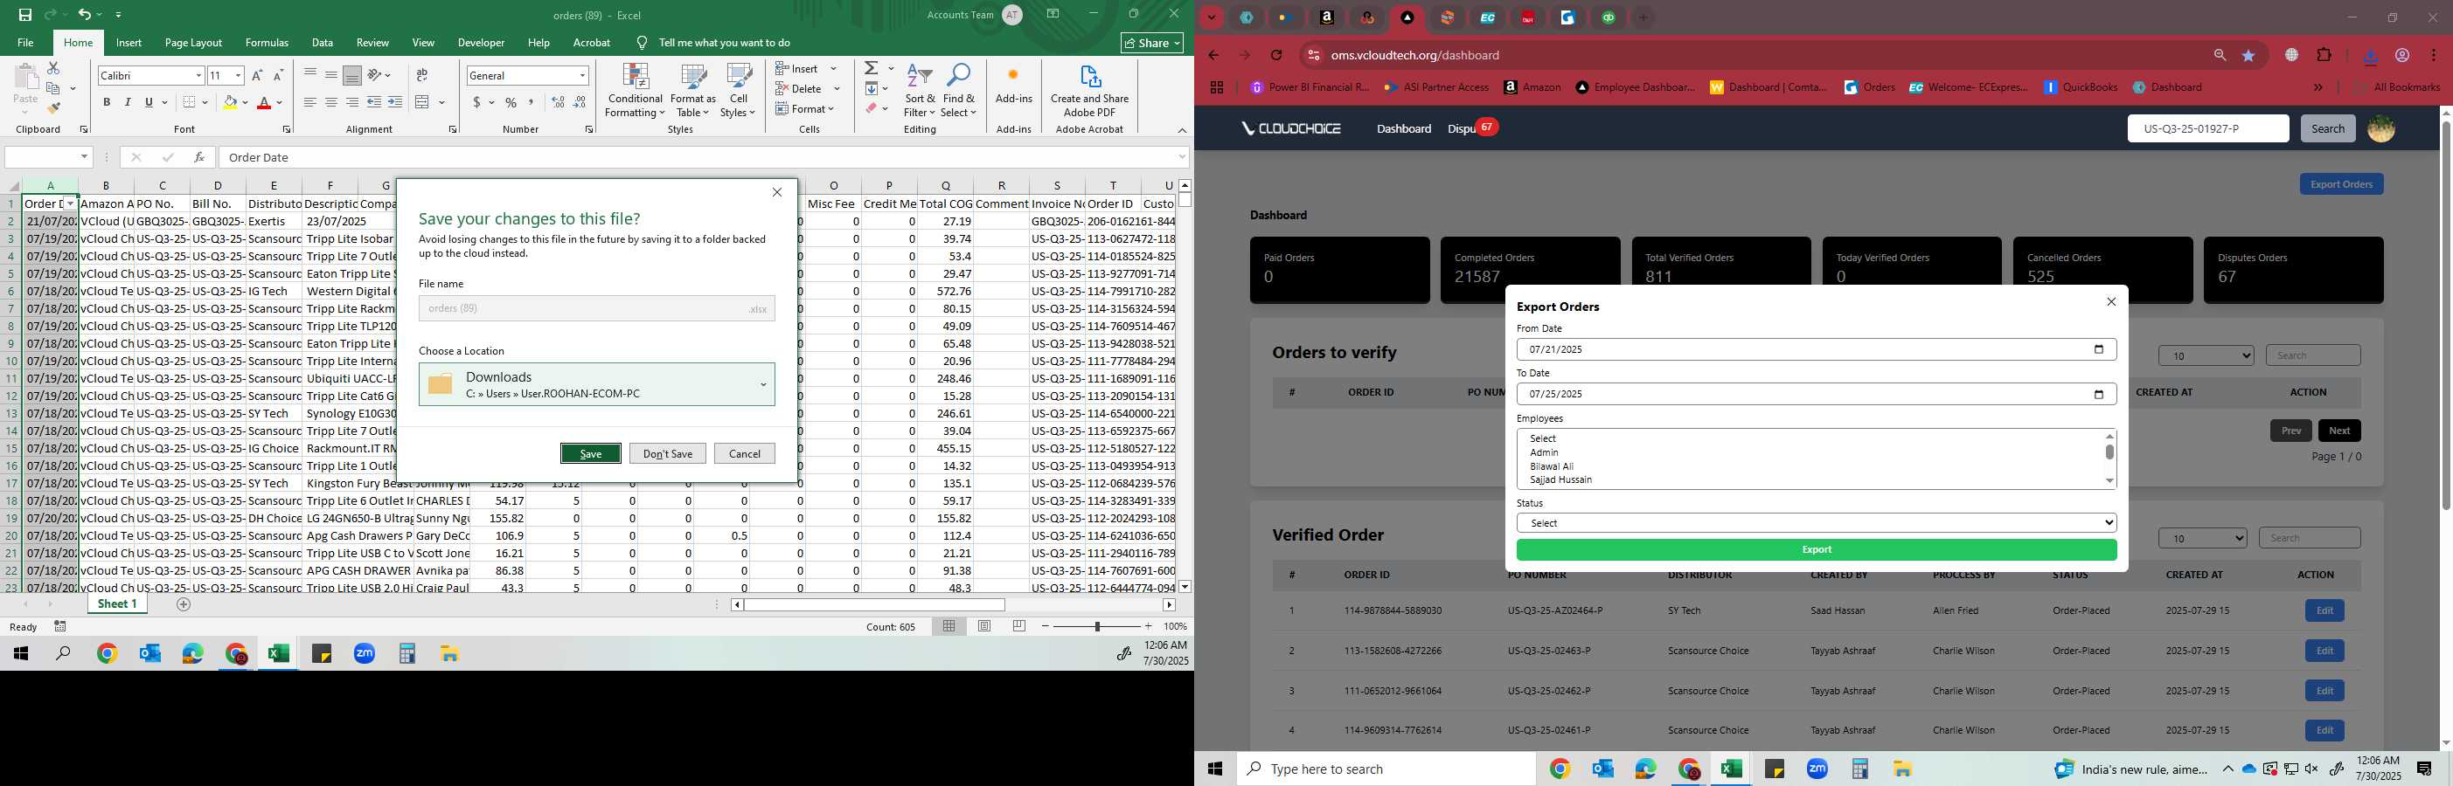The width and height of the screenshot is (2453, 786).
Task: Click the bookmark star in Chrome address bar
Action: pos(2249,55)
